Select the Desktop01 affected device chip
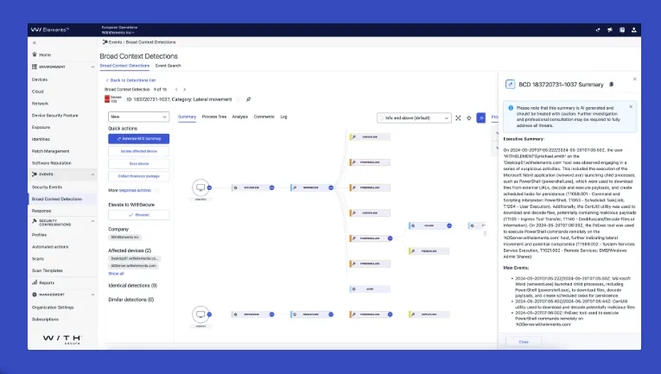Viewport: 661px width, 374px height. [x=135, y=258]
